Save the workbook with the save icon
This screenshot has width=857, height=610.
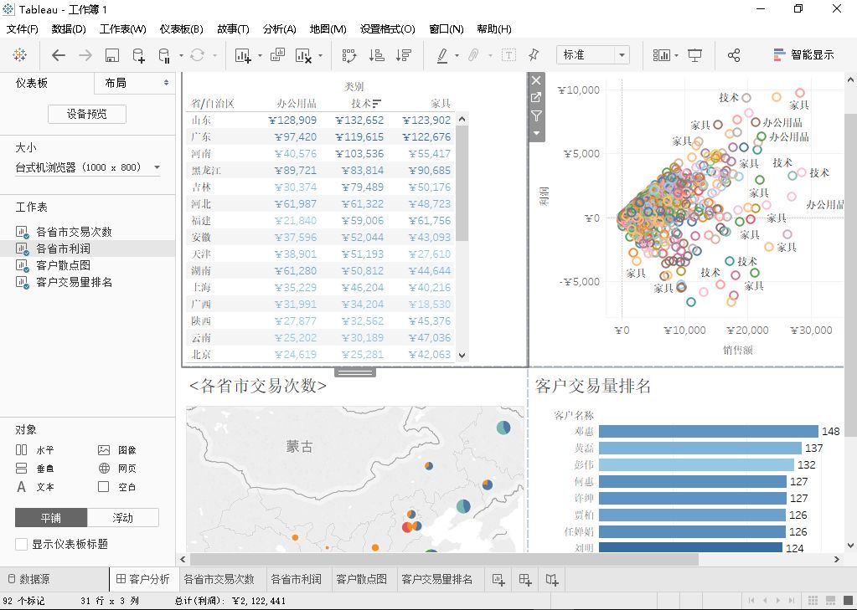[112, 55]
